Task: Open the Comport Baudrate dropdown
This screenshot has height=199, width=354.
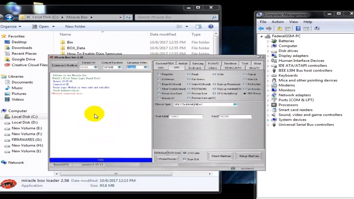Action: pyautogui.click(x=119, y=67)
